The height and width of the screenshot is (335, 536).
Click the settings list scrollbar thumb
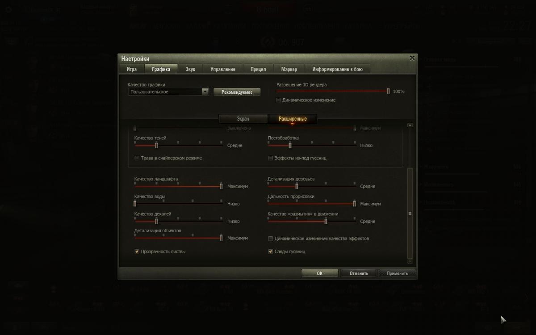[x=410, y=214]
